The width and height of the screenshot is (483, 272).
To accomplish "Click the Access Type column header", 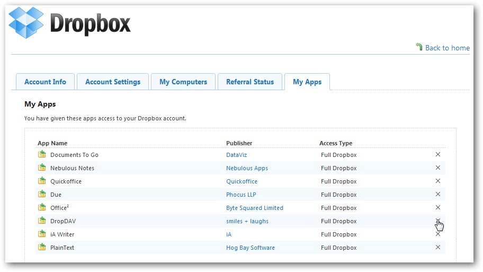I will [336, 143].
